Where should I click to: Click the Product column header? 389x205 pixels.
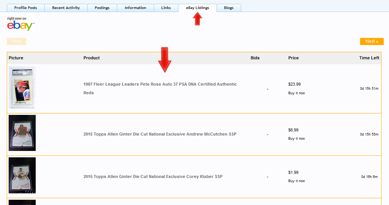click(92, 58)
